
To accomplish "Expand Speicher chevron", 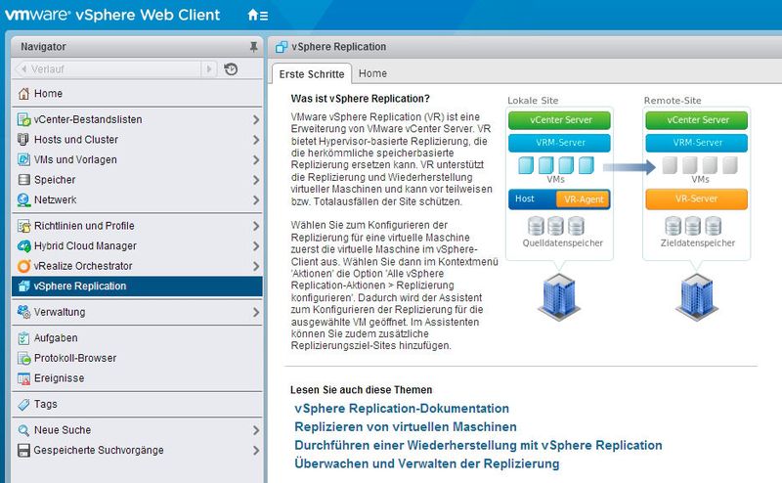I will click(x=256, y=180).
